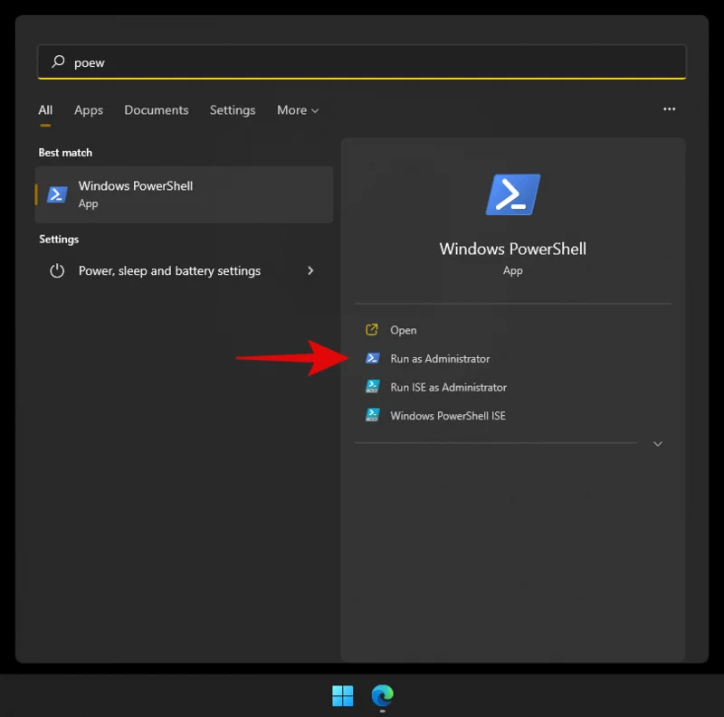Click the large Windows PowerShell app icon
Image resolution: width=724 pixels, height=717 pixels.
pos(512,193)
